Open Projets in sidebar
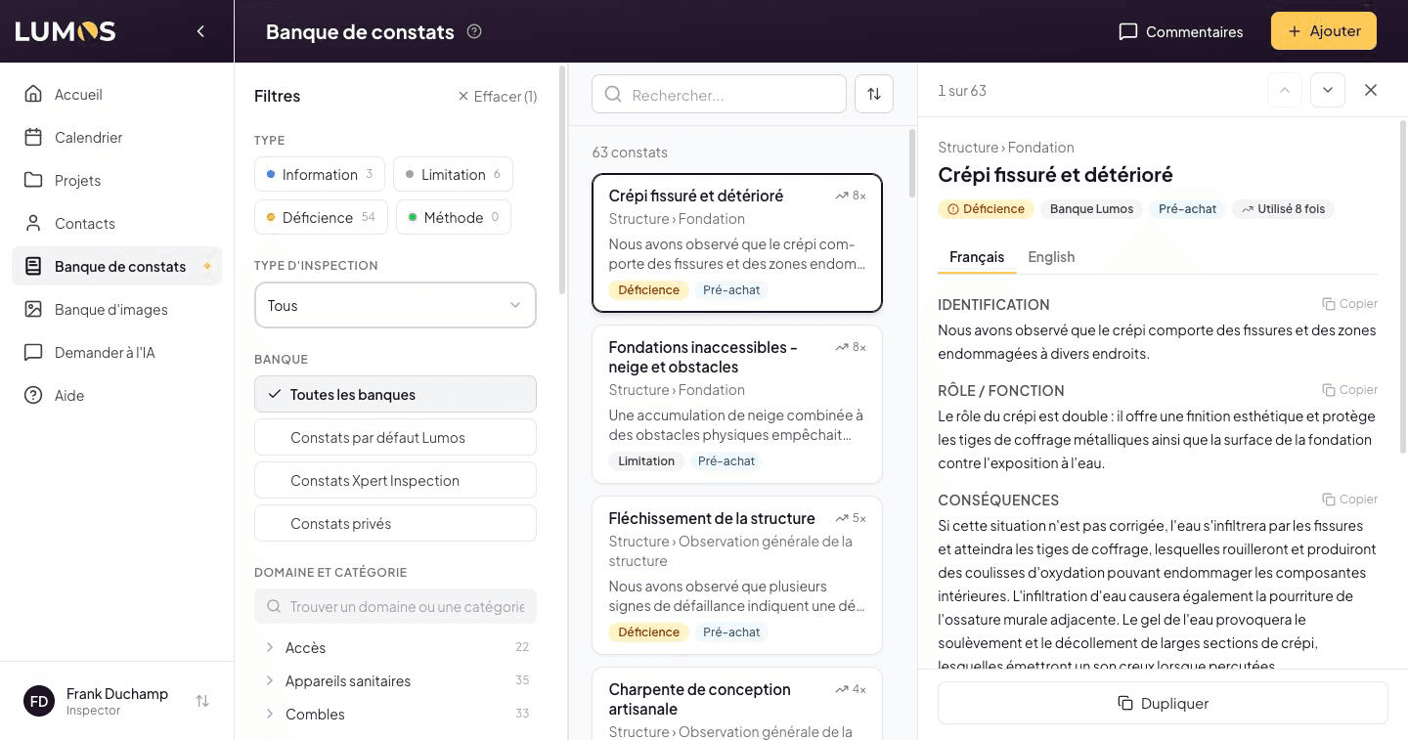This screenshot has height=740, width=1408. (116, 180)
